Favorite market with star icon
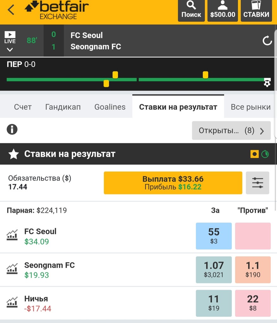Image resolution: width=277 pixels, height=323 pixels. (13, 154)
